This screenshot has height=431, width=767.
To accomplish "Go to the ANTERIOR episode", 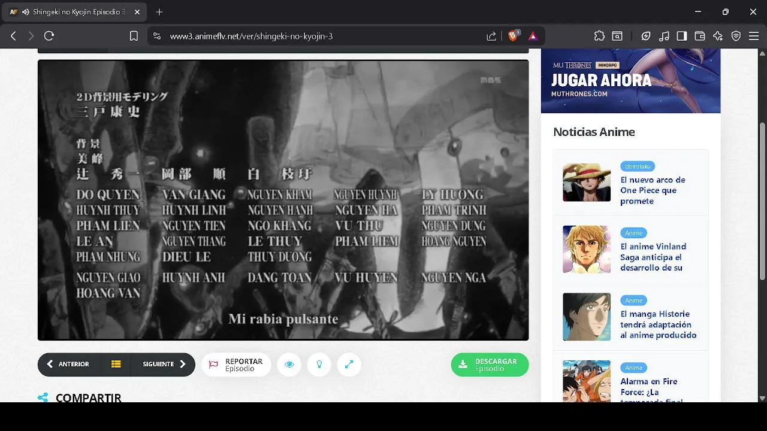I will 68,364.
